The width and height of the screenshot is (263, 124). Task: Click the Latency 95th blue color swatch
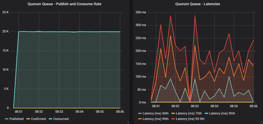coord(206,113)
